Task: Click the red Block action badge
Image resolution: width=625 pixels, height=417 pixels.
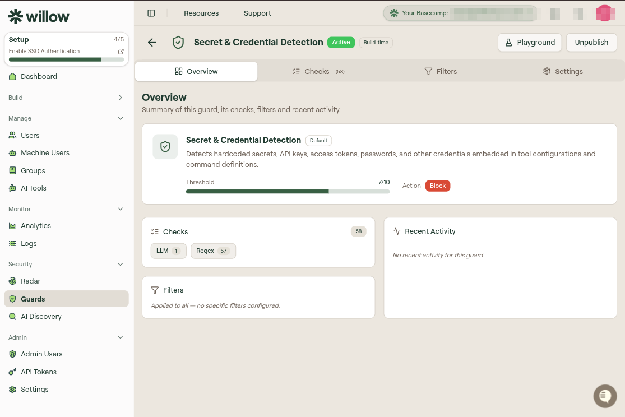Action: pos(438,186)
